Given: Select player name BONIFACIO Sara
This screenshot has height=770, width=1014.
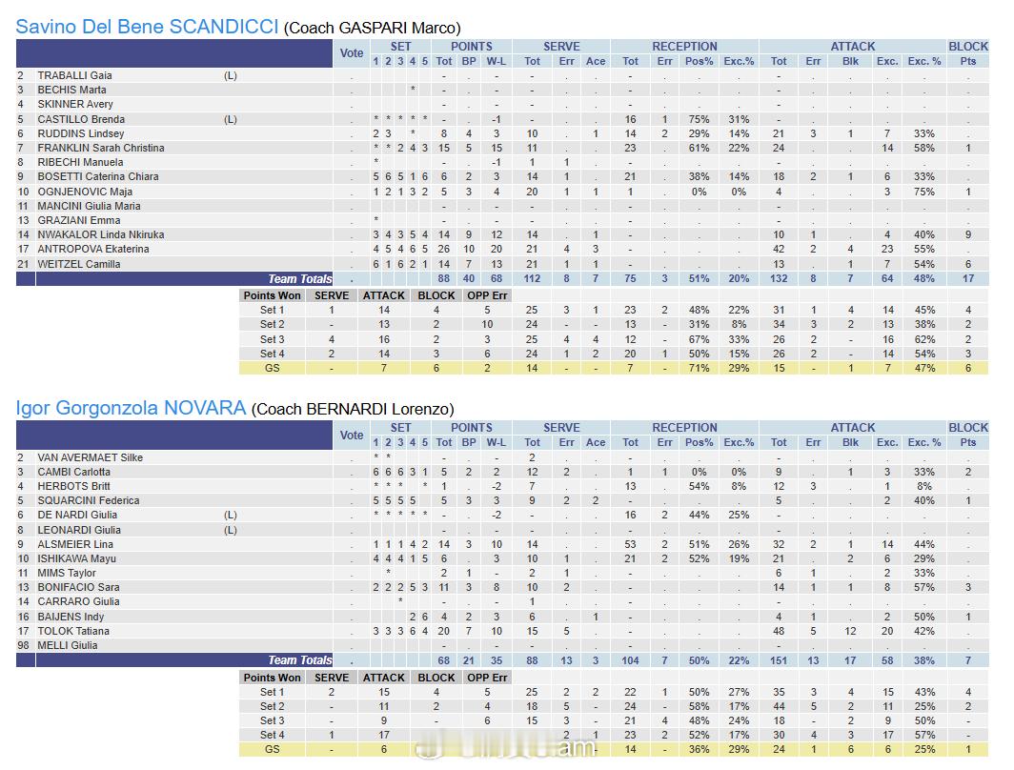Looking at the screenshot, I should (78, 587).
